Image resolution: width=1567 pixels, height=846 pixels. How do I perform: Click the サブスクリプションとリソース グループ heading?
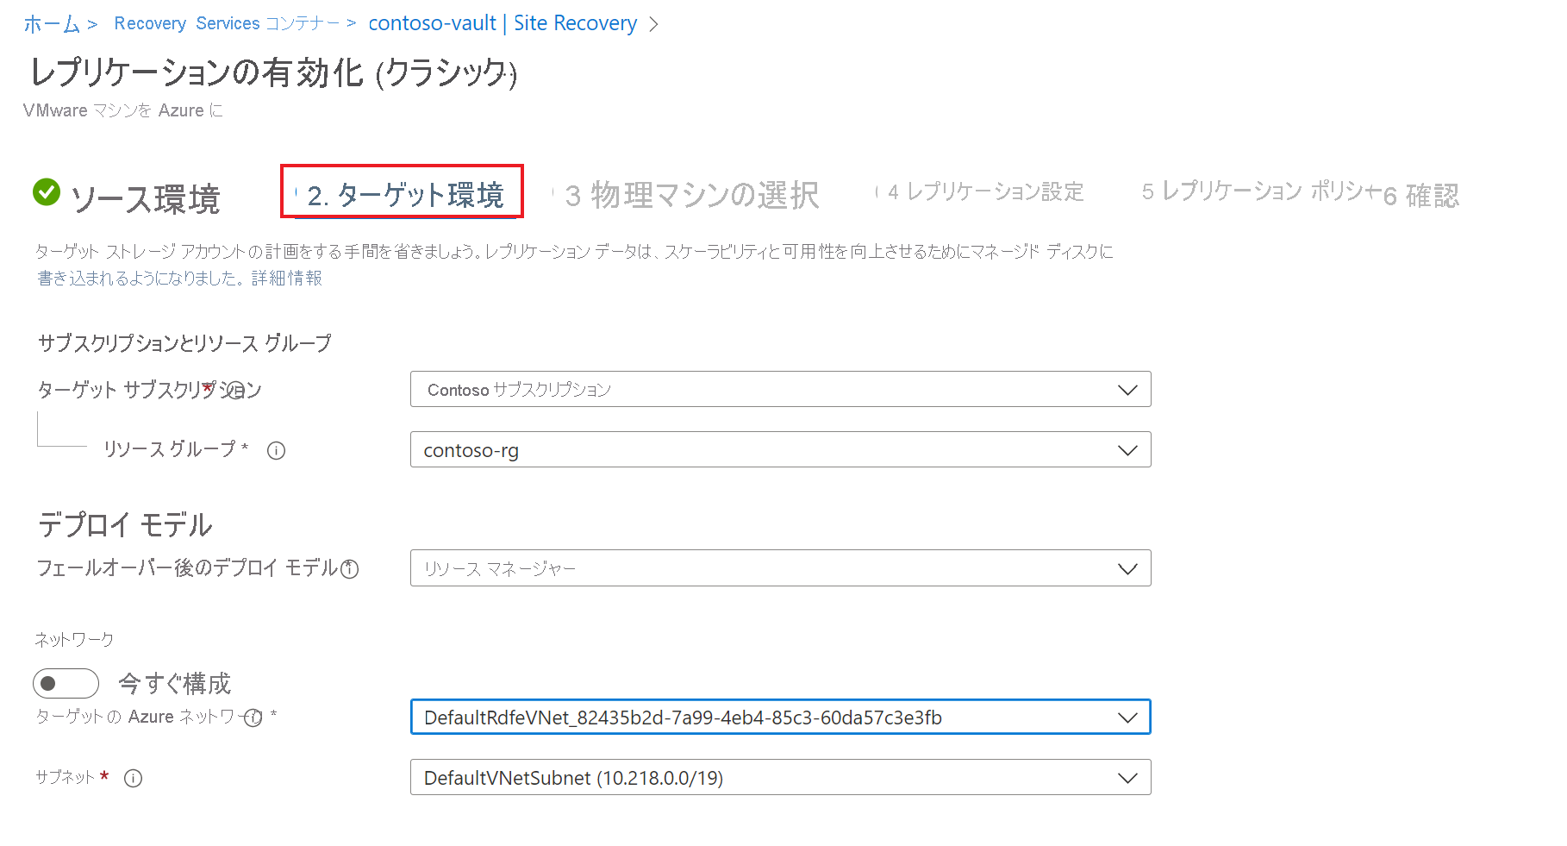click(184, 343)
